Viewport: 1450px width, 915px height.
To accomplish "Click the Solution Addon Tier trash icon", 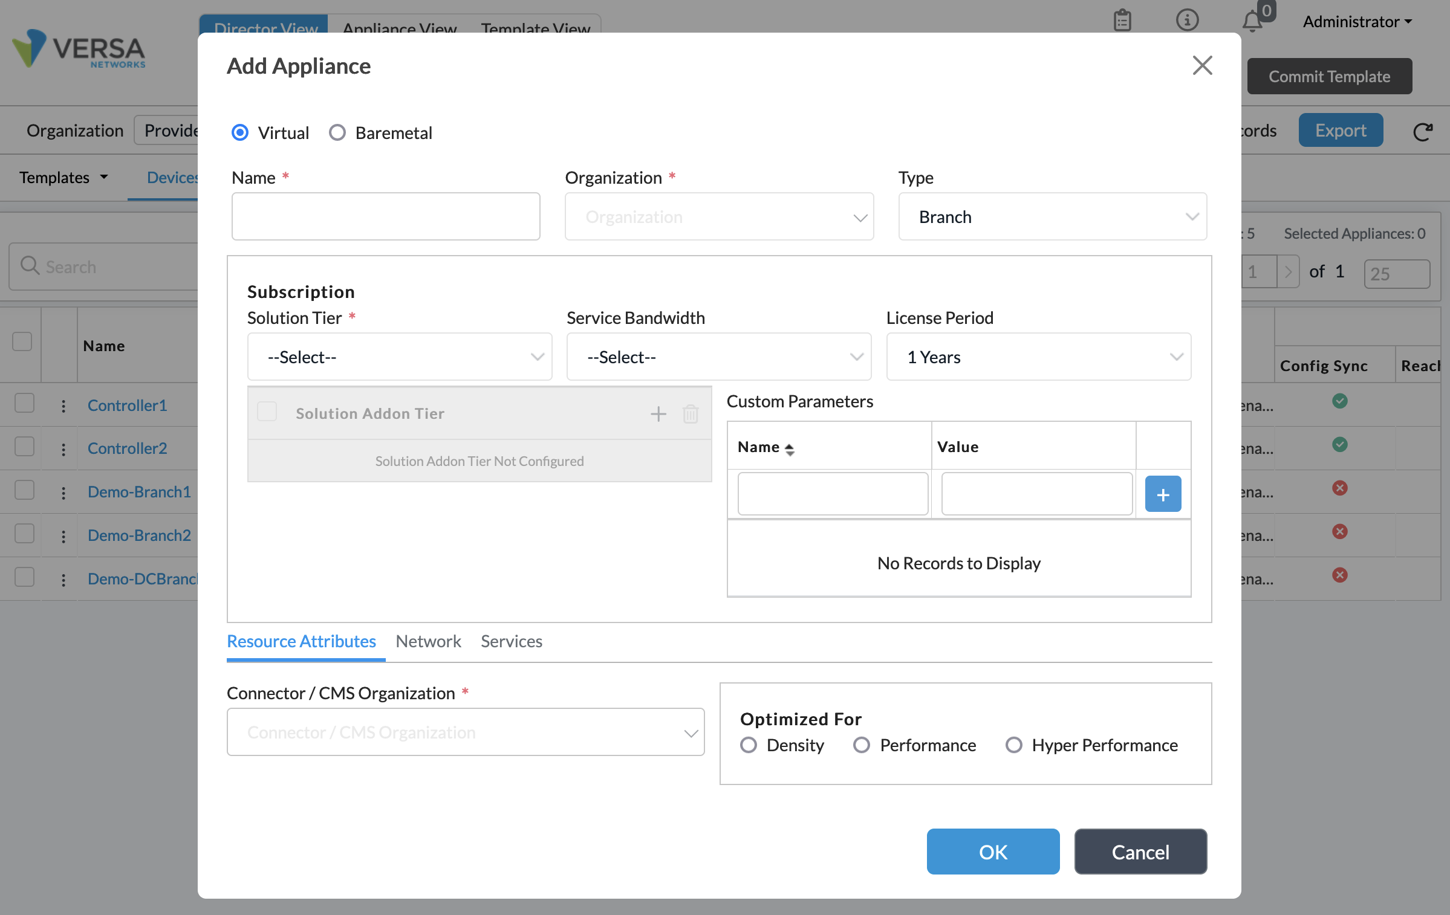I will pyautogui.click(x=691, y=414).
